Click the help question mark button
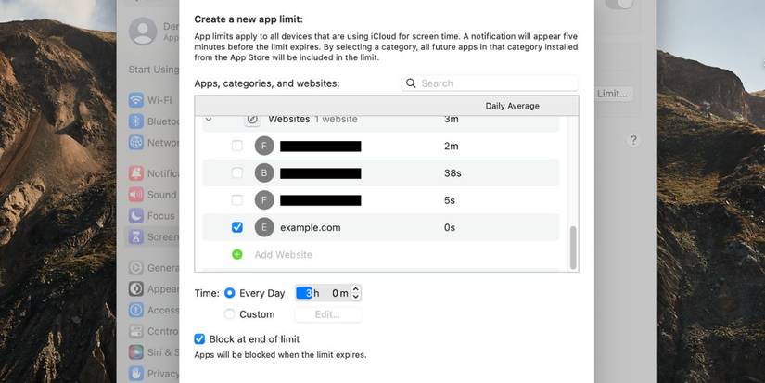765x383 pixels. tap(634, 140)
